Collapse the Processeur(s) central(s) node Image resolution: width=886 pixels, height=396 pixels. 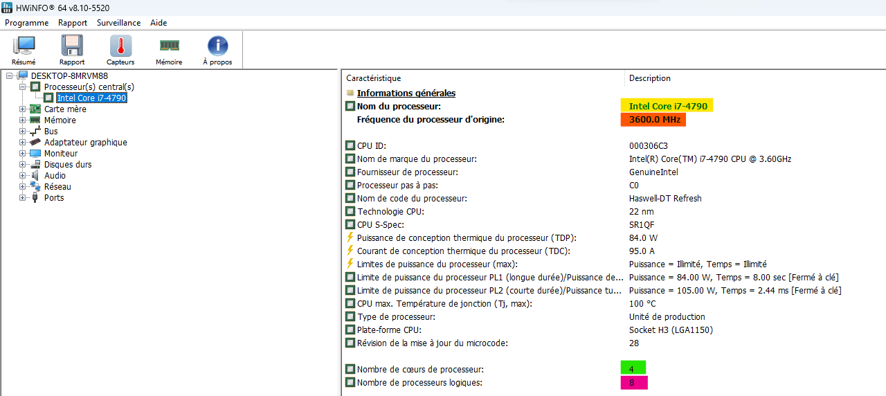[x=23, y=87]
